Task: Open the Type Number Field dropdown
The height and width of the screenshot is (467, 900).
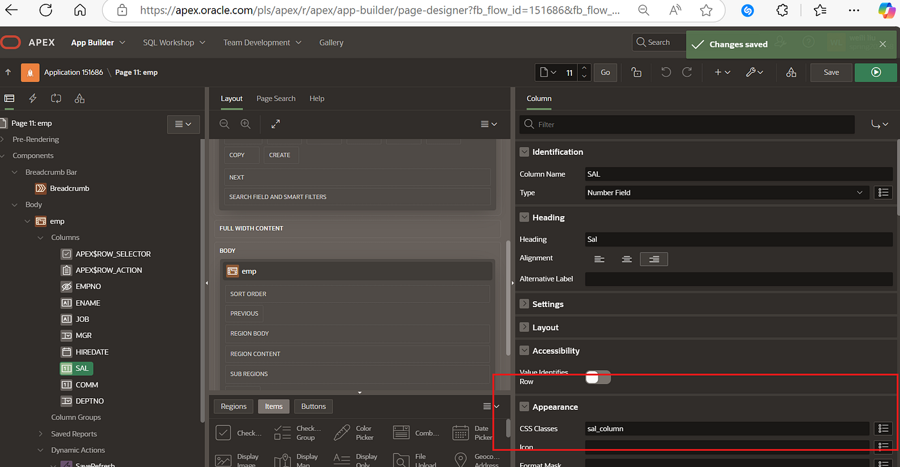Action: [726, 193]
